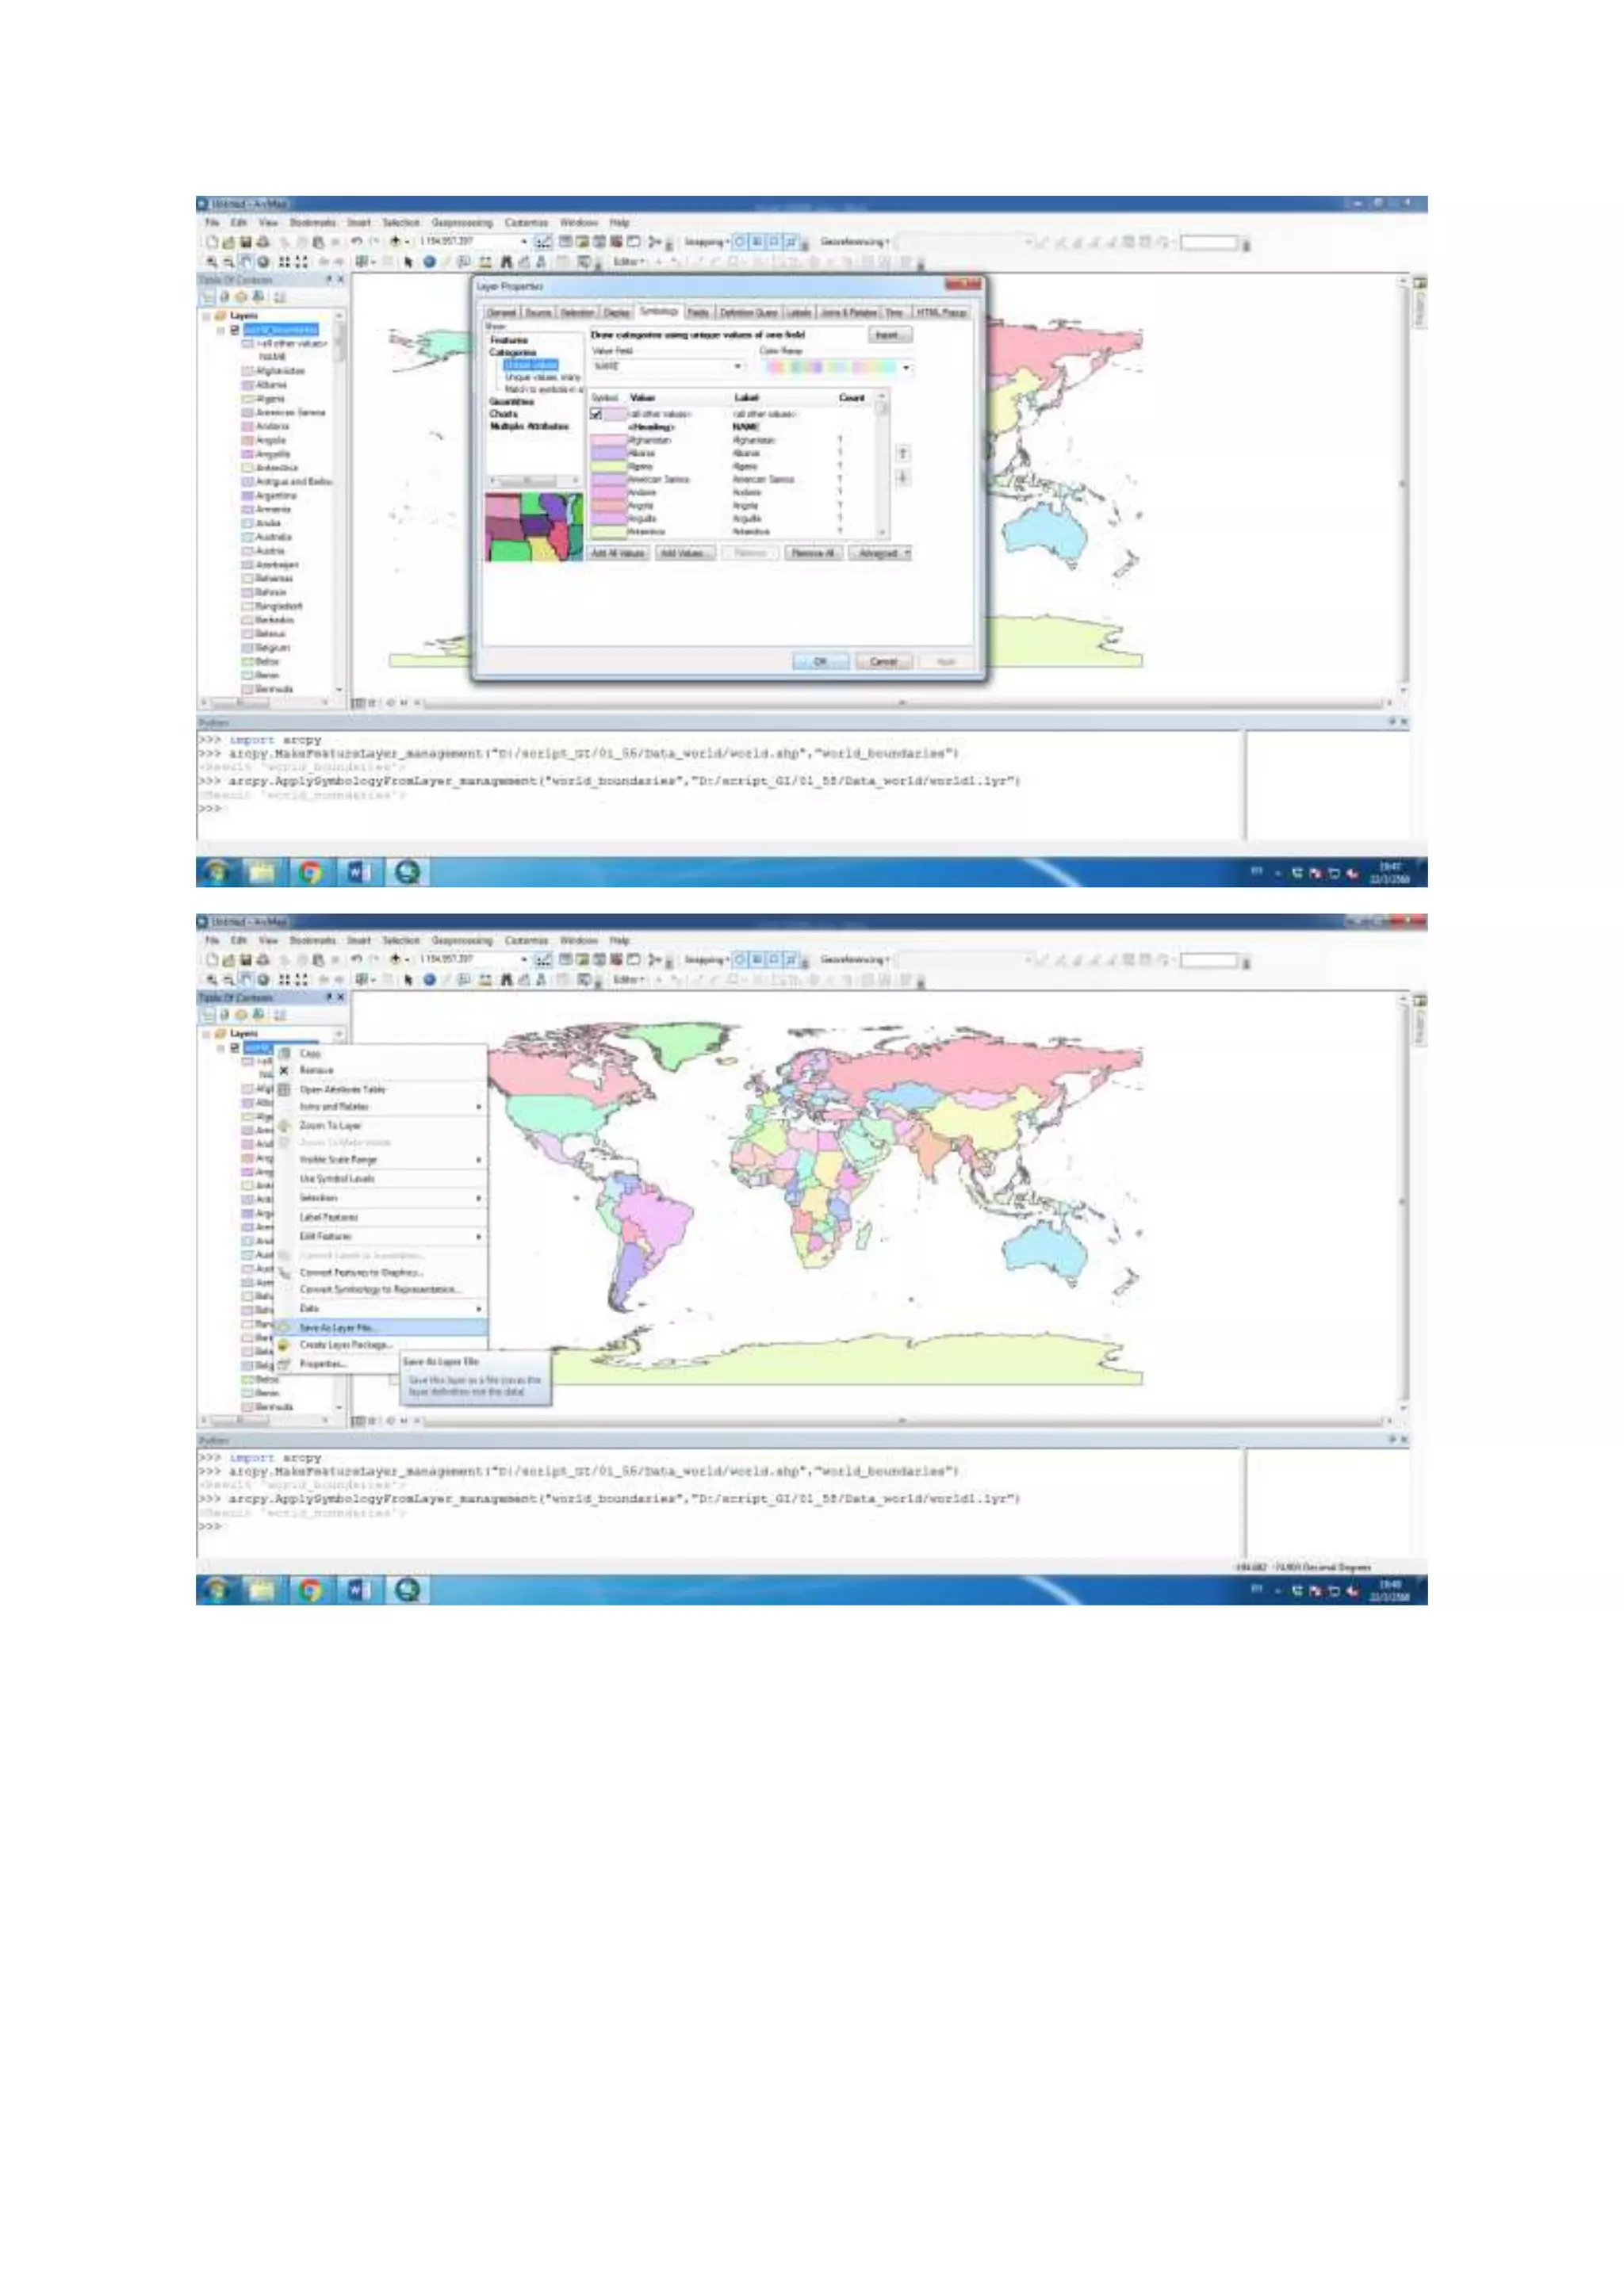The image size is (1624, 2296).
Task: Open the Value Field dropdown showing NAME
Action: 738,367
